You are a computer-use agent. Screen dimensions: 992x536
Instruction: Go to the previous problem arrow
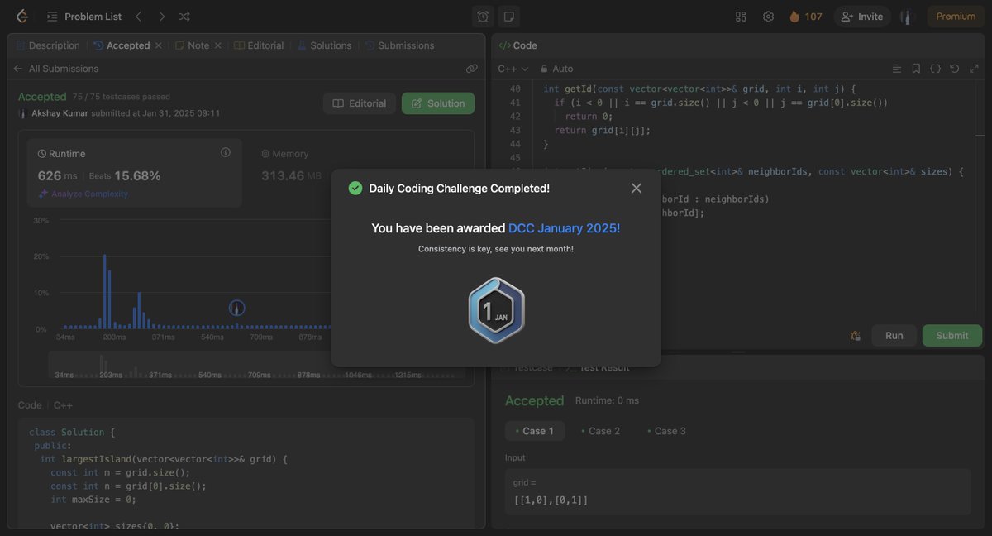(139, 17)
